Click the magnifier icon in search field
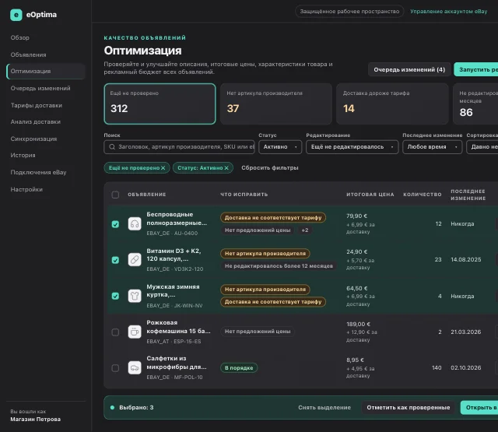498x432 pixels. (112, 147)
